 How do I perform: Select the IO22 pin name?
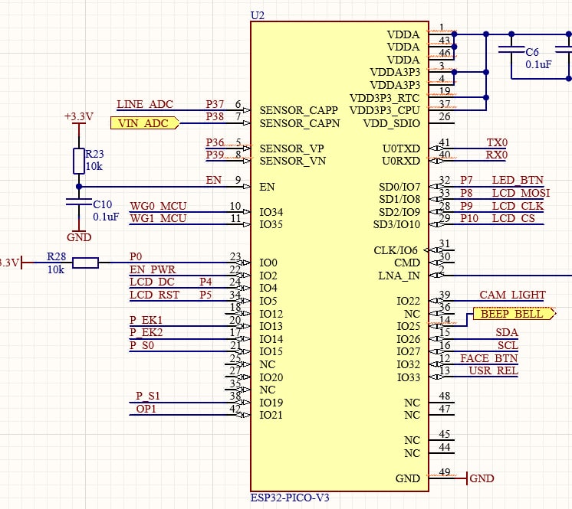click(408, 301)
